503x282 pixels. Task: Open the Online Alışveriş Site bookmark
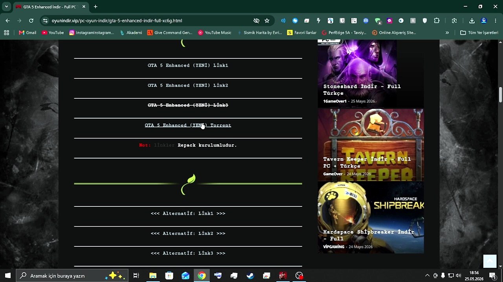394,33
